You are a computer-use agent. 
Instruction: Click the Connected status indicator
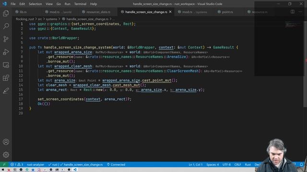116,164
